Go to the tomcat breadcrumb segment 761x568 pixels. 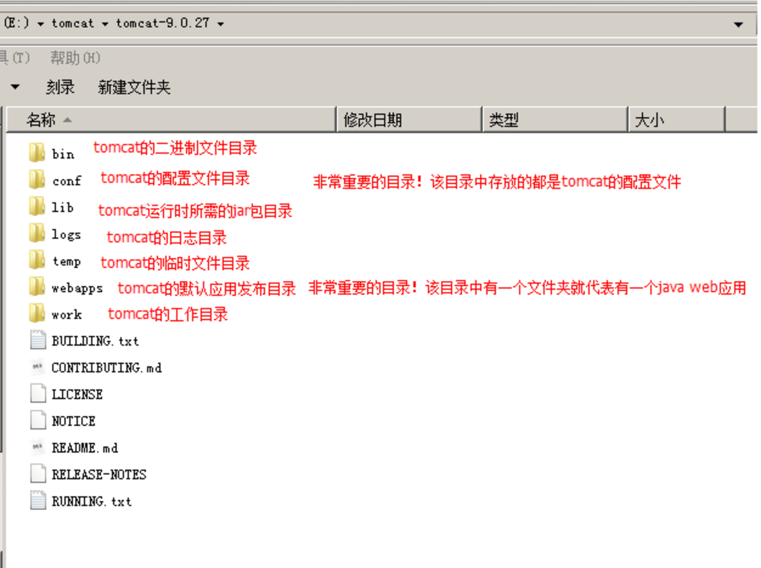(x=73, y=24)
